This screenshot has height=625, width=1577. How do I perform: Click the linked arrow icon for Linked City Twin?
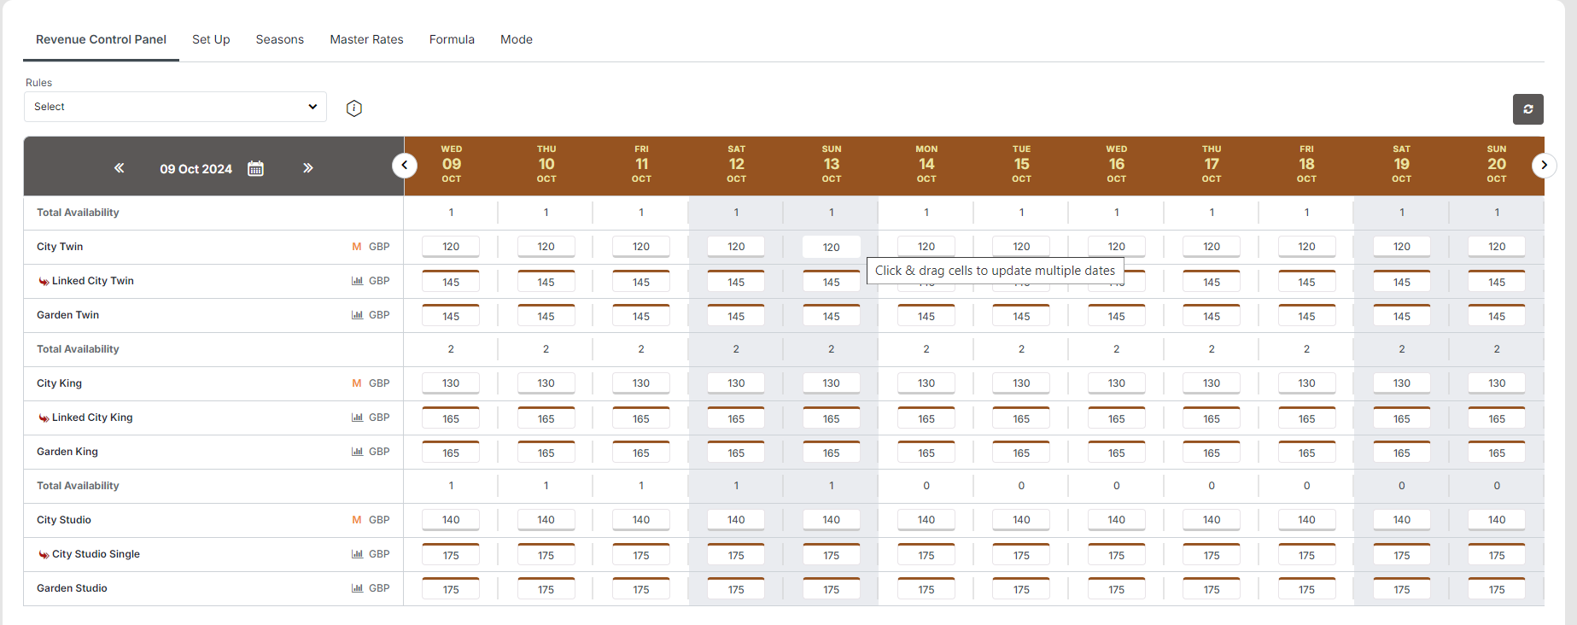click(x=44, y=282)
